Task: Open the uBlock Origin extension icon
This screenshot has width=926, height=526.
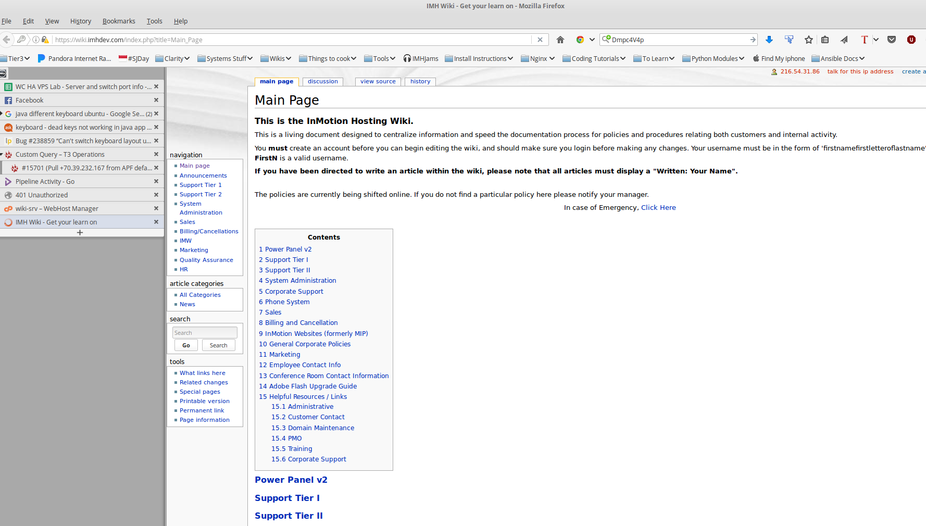Action: pos(911,40)
